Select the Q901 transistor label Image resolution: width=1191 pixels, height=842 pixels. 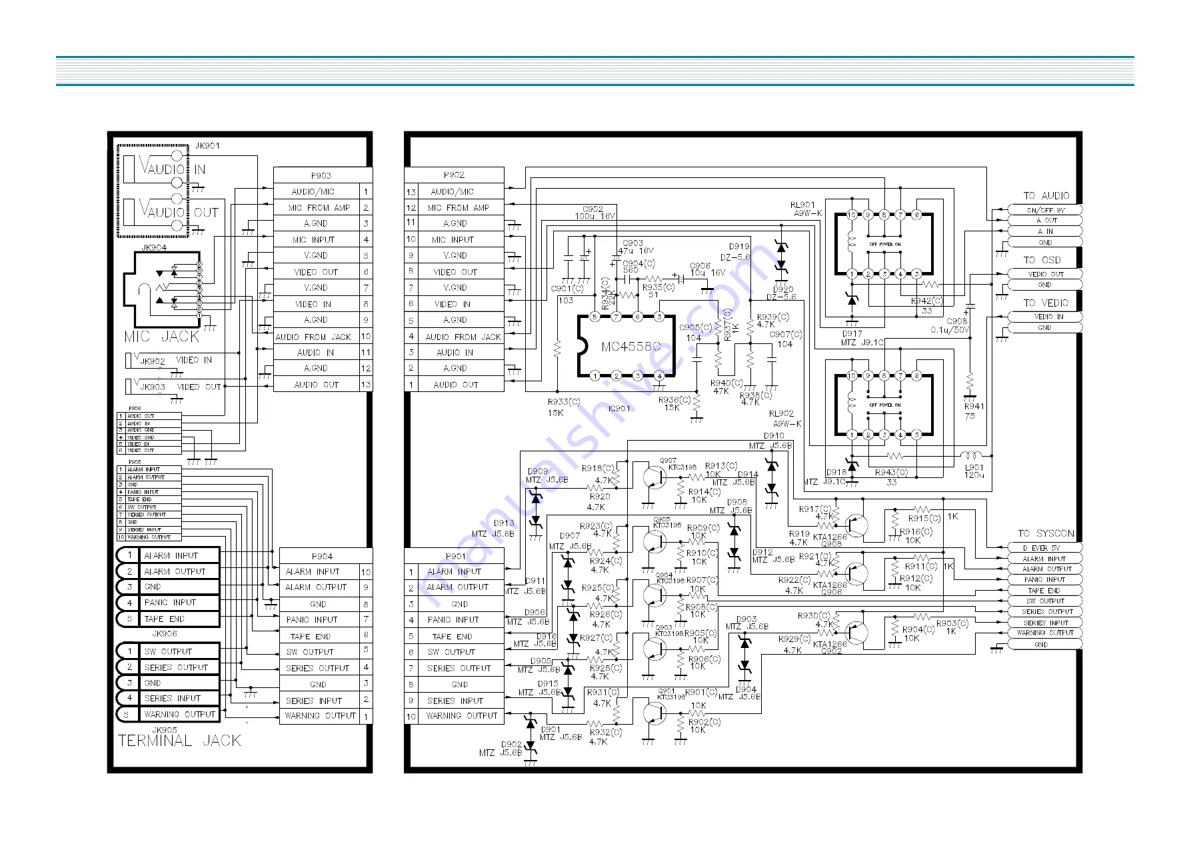666,691
